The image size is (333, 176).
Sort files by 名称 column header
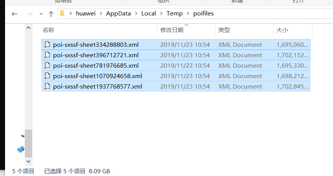click(48, 30)
